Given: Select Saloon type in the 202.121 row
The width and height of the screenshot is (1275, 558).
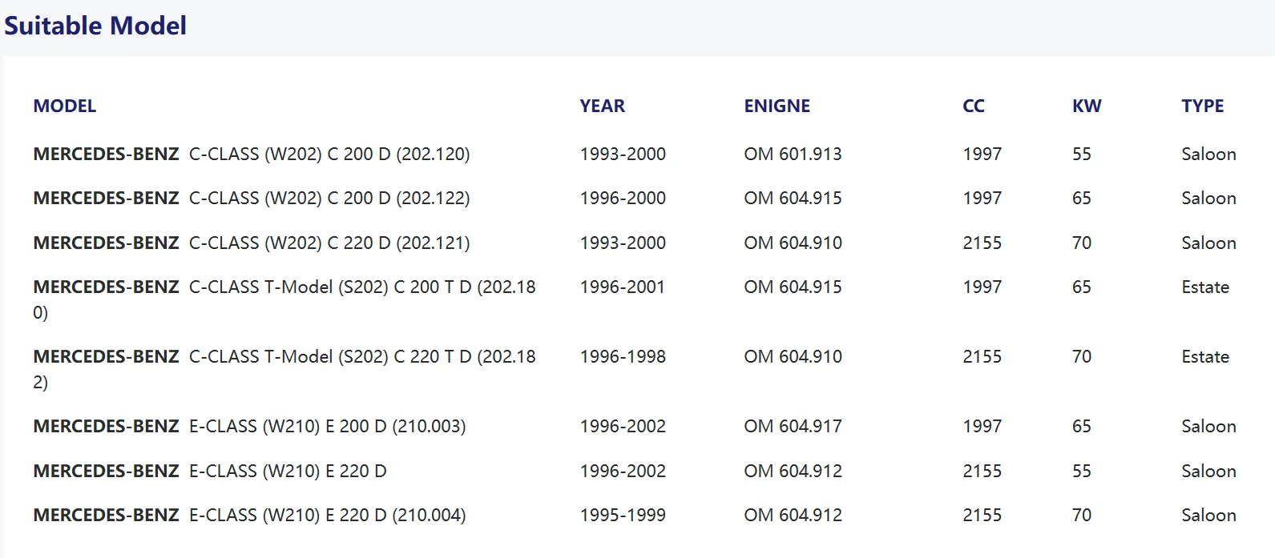Looking at the screenshot, I should pos(1208,243).
